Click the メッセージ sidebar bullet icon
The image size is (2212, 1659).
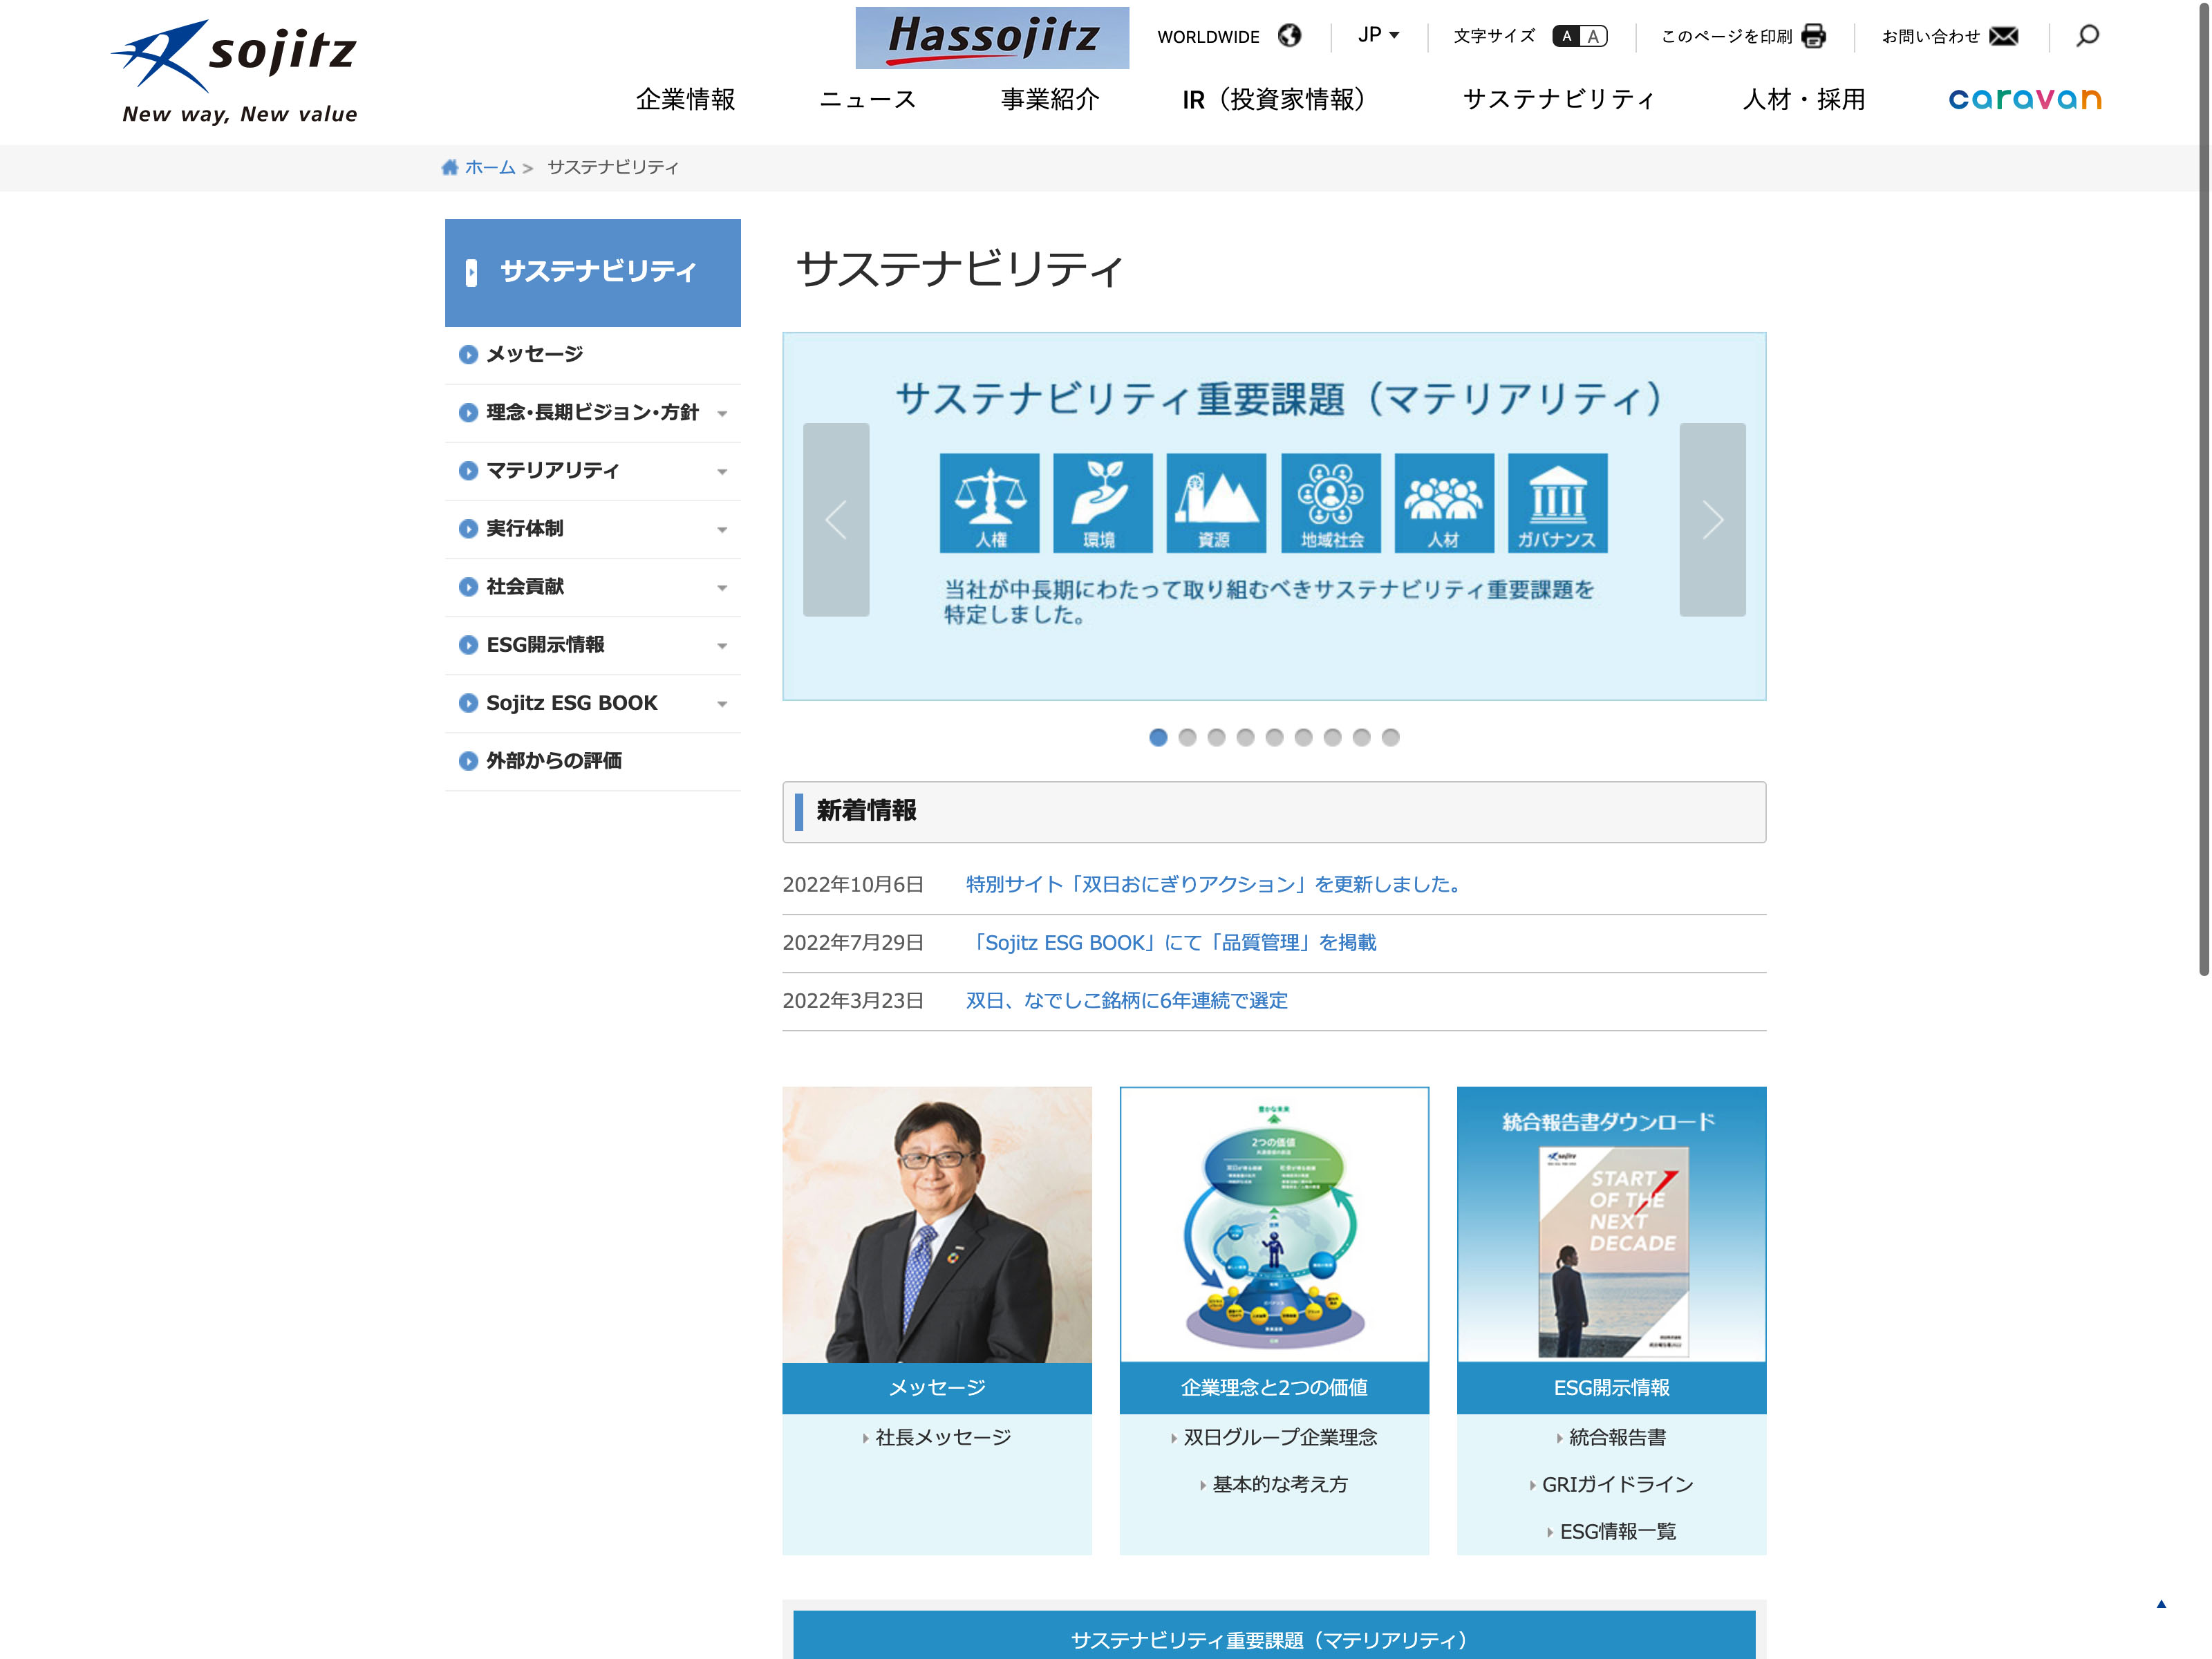tap(468, 355)
